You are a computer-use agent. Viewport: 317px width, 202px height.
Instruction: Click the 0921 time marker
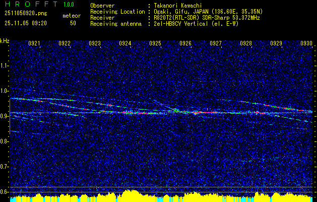(x=34, y=43)
